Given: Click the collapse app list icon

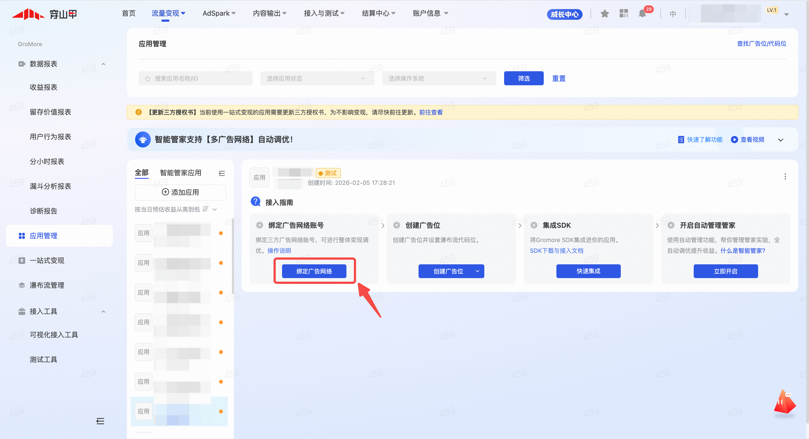Looking at the screenshot, I should tap(222, 173).
